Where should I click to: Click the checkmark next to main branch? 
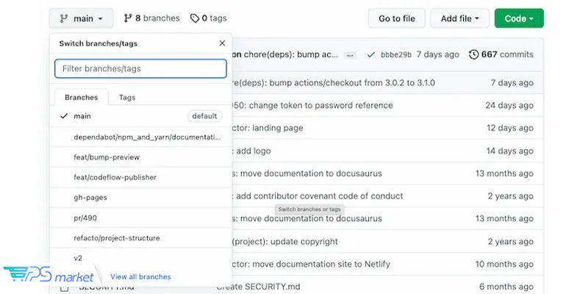64,116
